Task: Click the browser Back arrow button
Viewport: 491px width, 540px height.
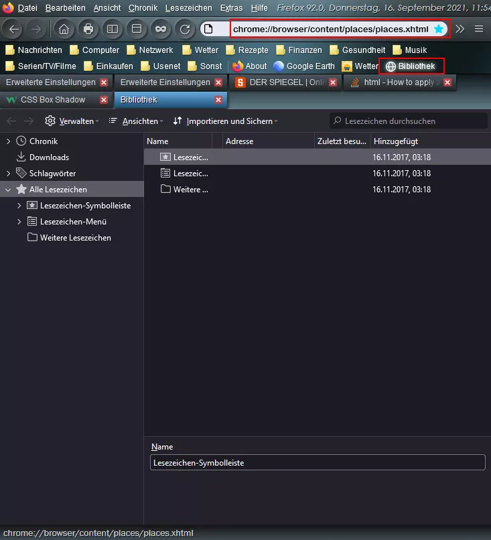Action: pyautogui.click(x=15, y=29)
